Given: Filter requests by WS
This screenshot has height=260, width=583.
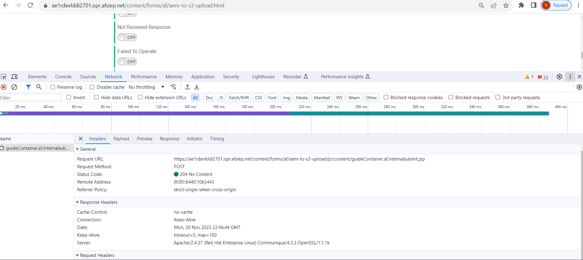Looking at the screenshot, I should [339, 98].
